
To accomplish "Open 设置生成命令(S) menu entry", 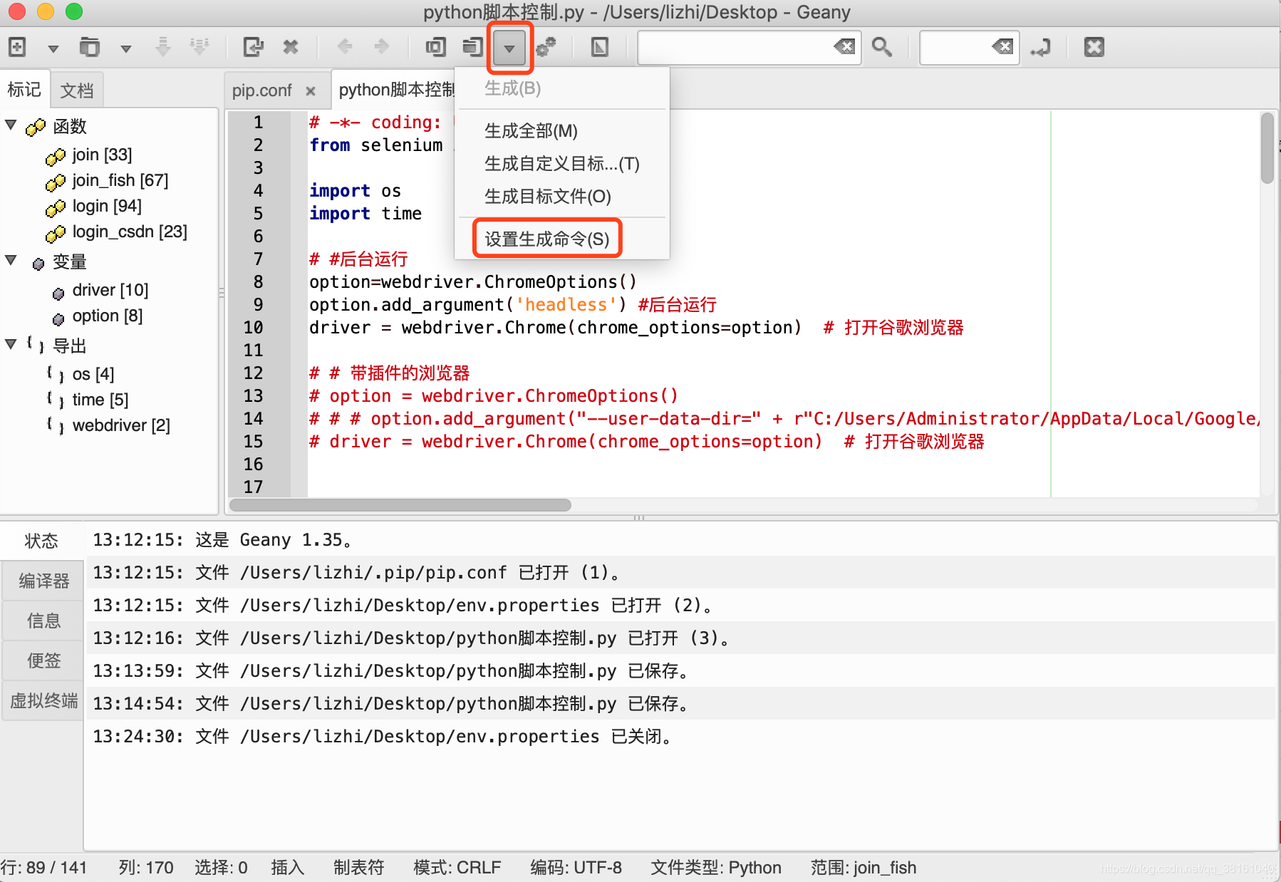I will tap(547, 239).
